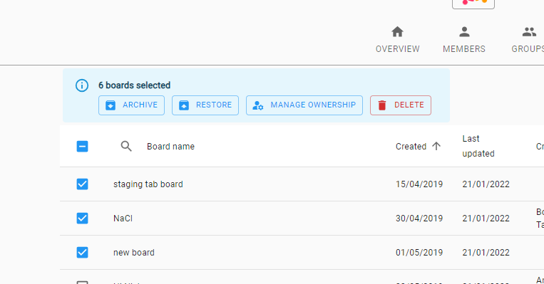The width and height of the screenshot is (544, 284).
Task: Click the magnifier search icon in header
Action: tap(126, 146)
